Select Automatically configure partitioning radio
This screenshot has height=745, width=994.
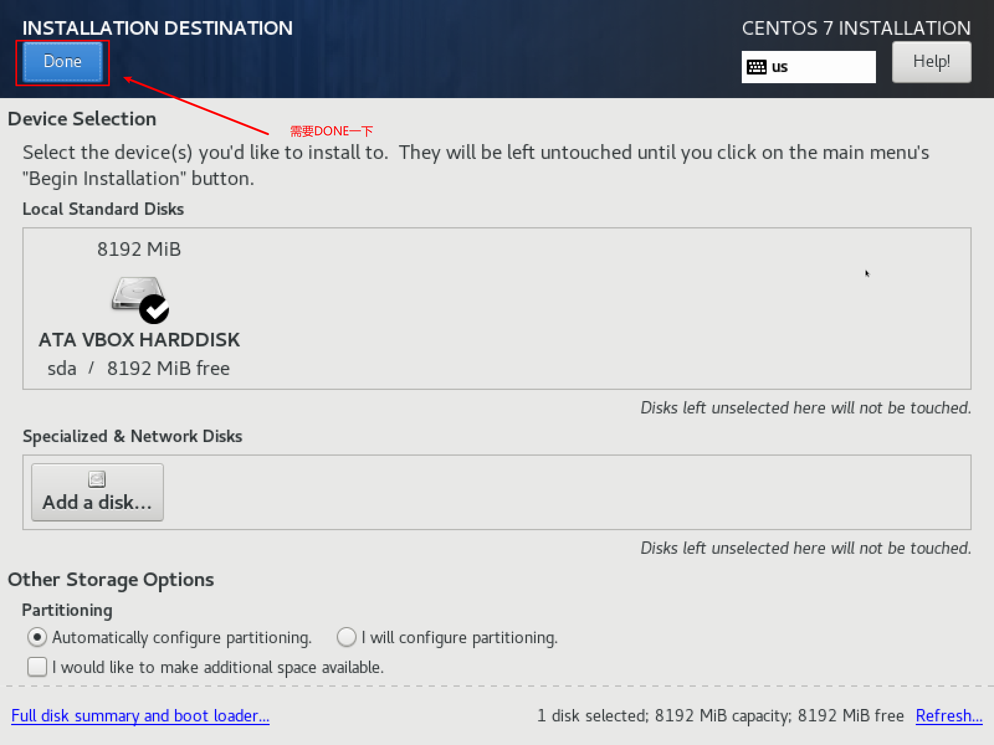pos(37,637)
